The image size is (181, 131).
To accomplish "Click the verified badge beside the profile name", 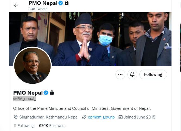I will click(46, 93).
